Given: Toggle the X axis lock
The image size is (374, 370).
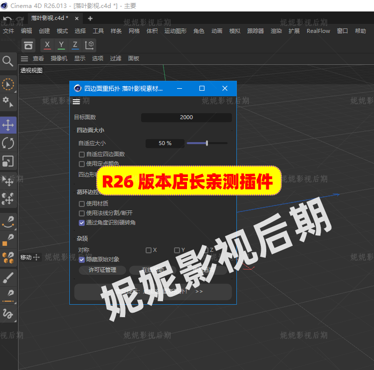Looking at the screenshot, I should (47, 45).
